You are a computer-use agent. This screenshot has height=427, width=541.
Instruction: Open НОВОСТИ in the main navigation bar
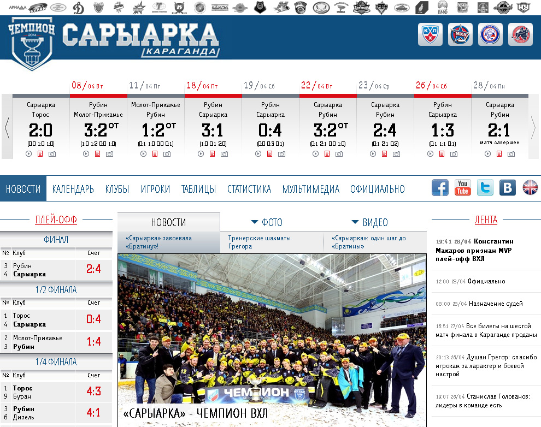23,189
